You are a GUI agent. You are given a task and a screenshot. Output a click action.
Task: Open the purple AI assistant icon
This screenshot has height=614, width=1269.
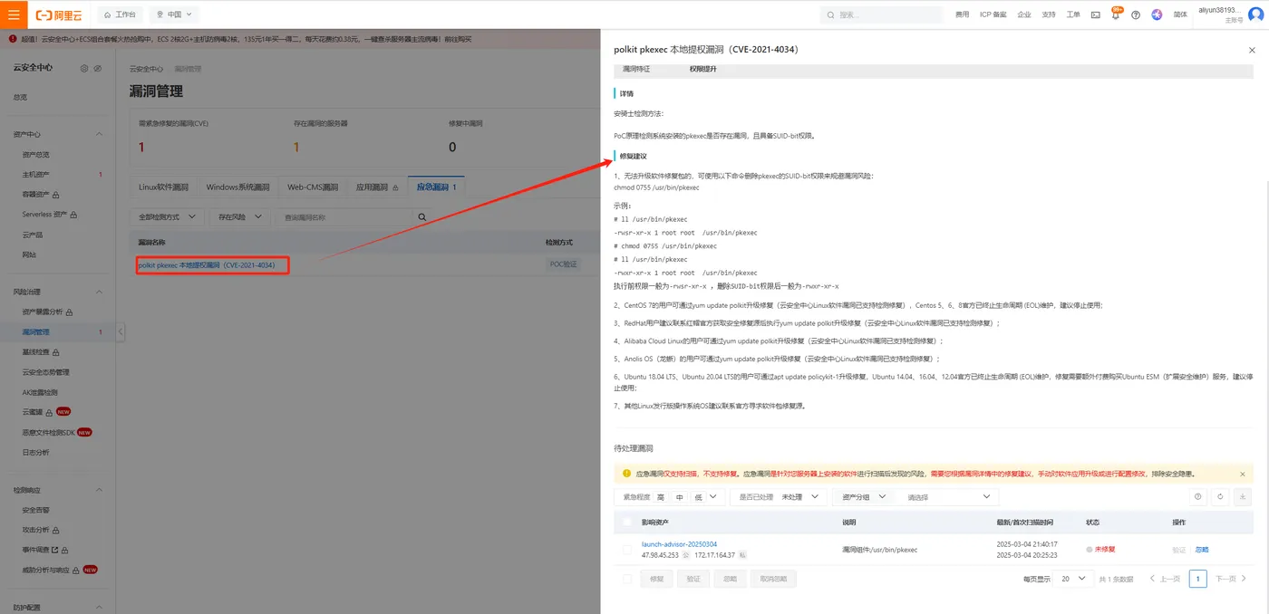click(x=1157, y=14)
